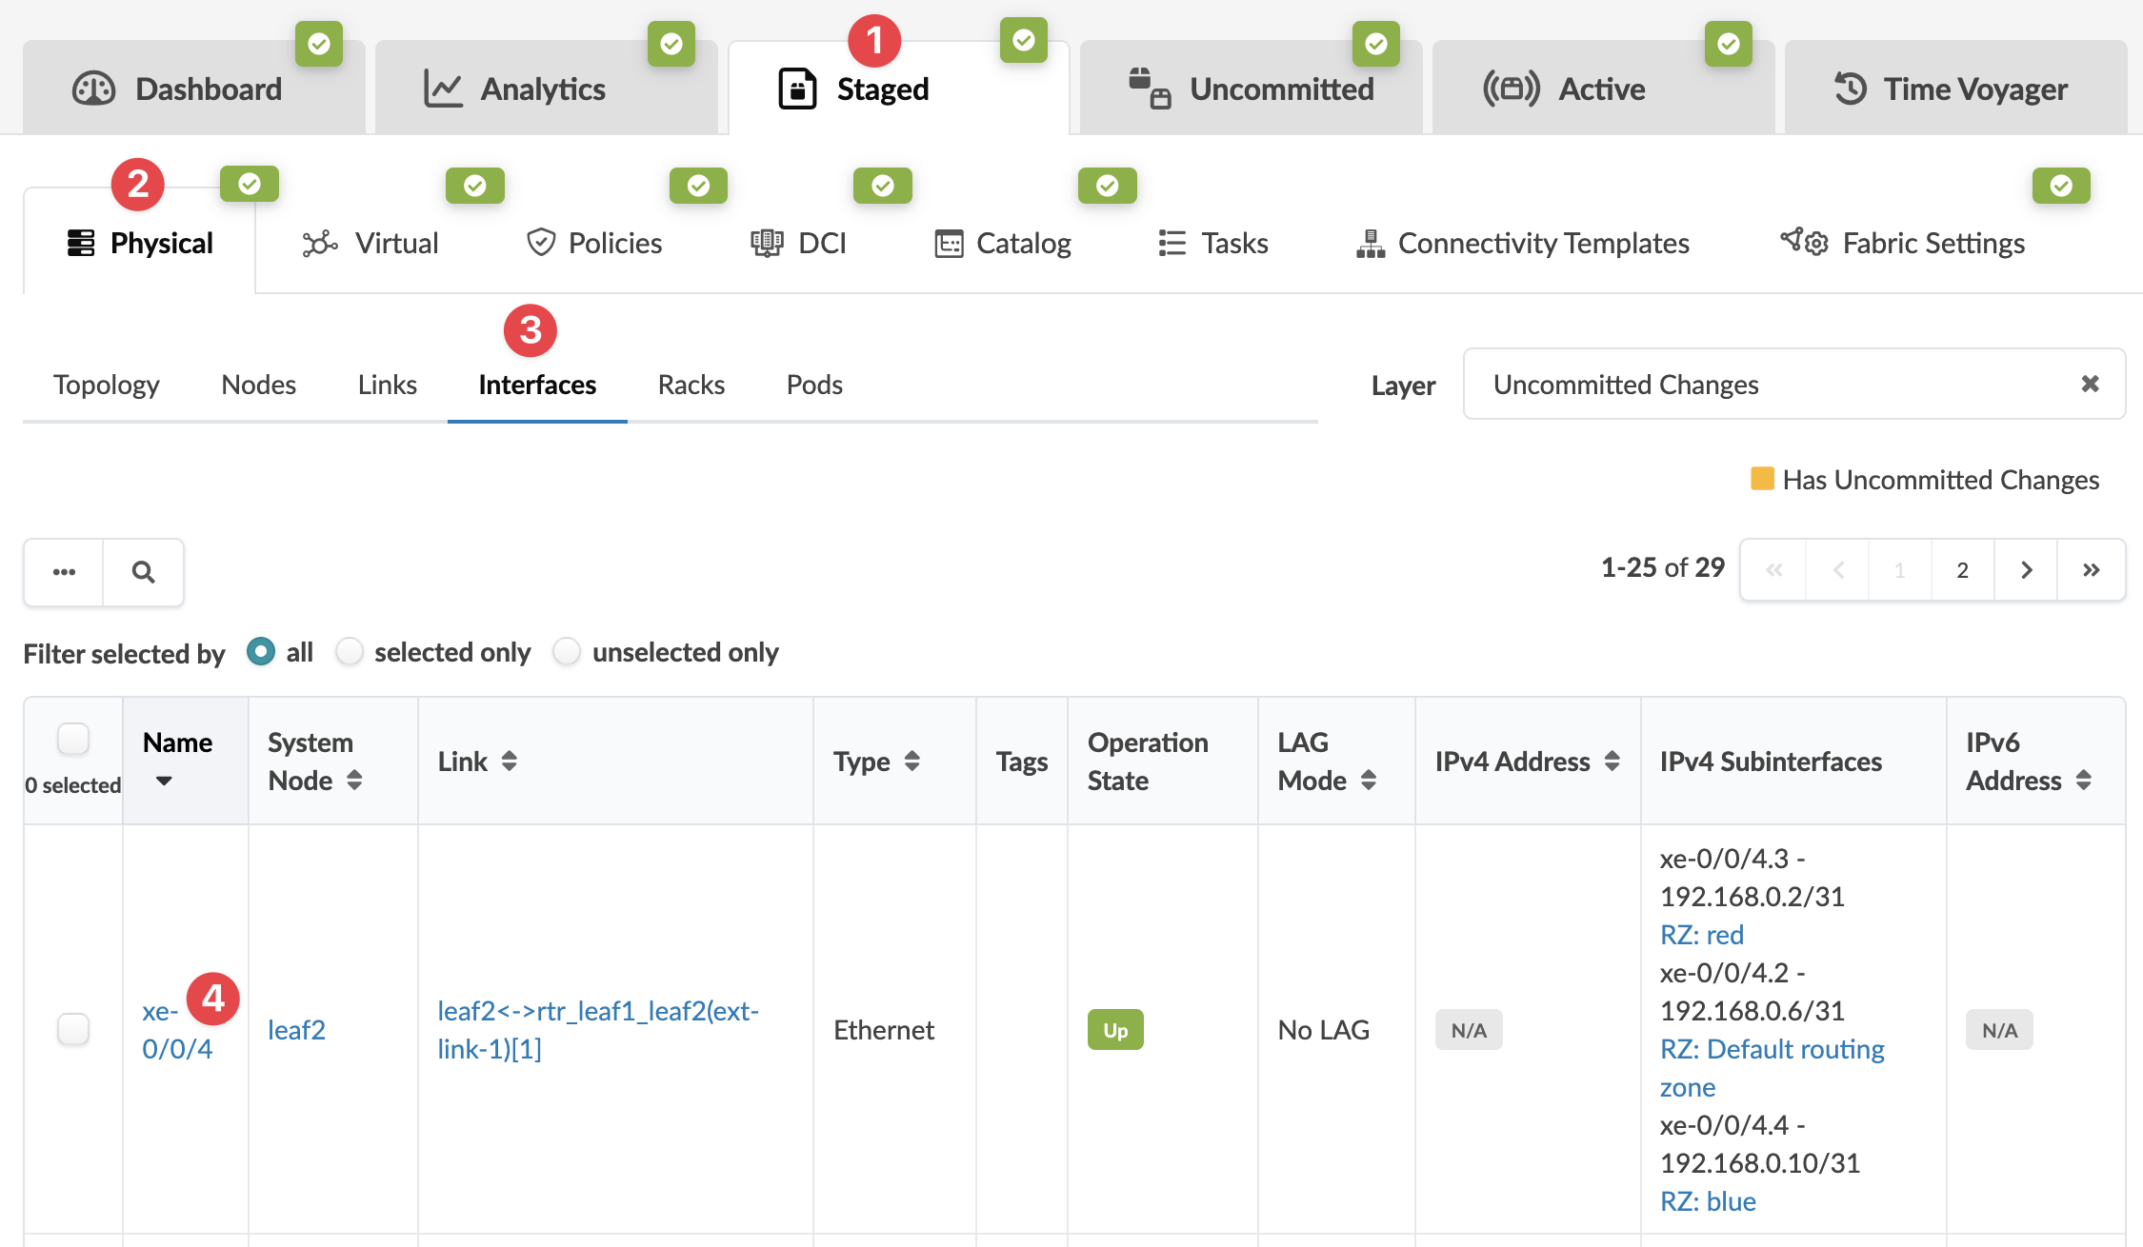Click the Fabric Settings gear icon
The height and width of the screenshot is (1247, 2143).
[1804, 242]
